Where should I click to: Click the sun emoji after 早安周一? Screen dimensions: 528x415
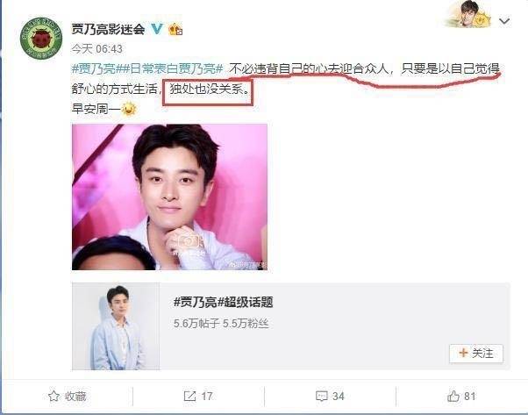coord(129,109)
